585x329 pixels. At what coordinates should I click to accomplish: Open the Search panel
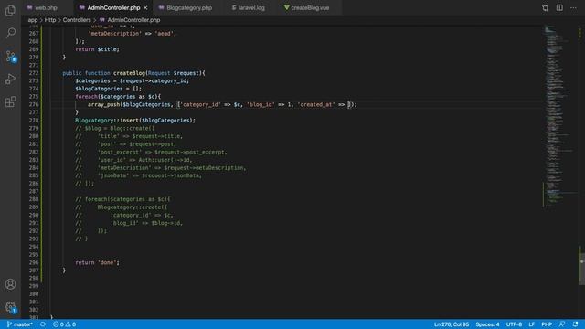[10, 33]
